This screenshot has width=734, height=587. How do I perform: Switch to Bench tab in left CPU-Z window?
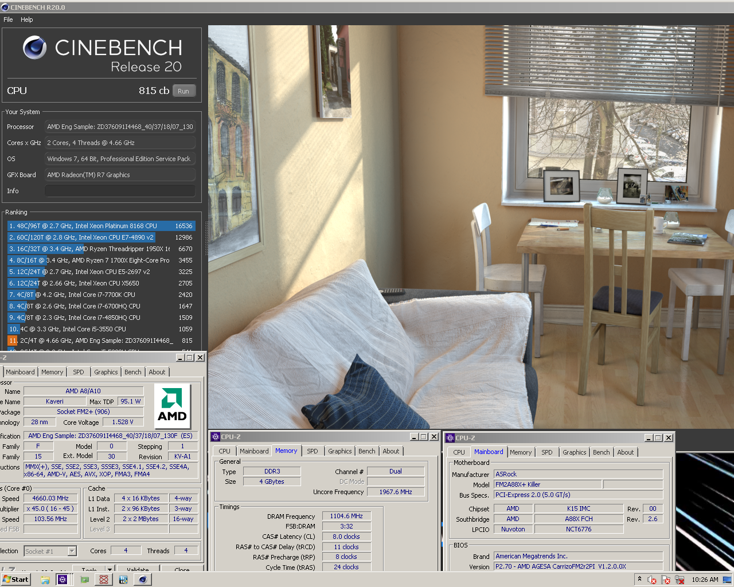[x=133, y=372]
